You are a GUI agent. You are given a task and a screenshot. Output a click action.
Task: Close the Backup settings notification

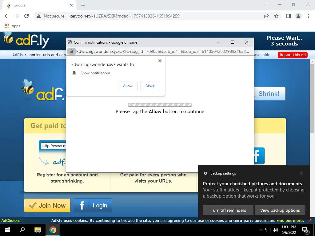point(301,173)
